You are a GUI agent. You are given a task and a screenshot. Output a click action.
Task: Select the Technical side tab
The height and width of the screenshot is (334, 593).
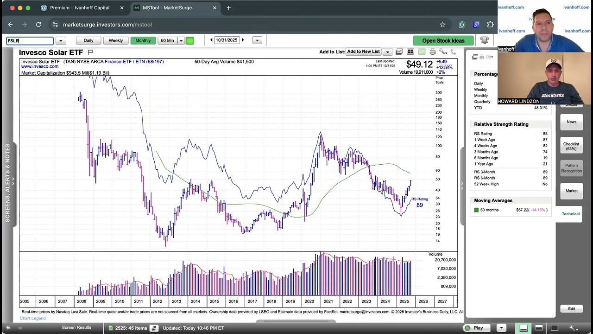pyautogui.click(x=570, y=214)
